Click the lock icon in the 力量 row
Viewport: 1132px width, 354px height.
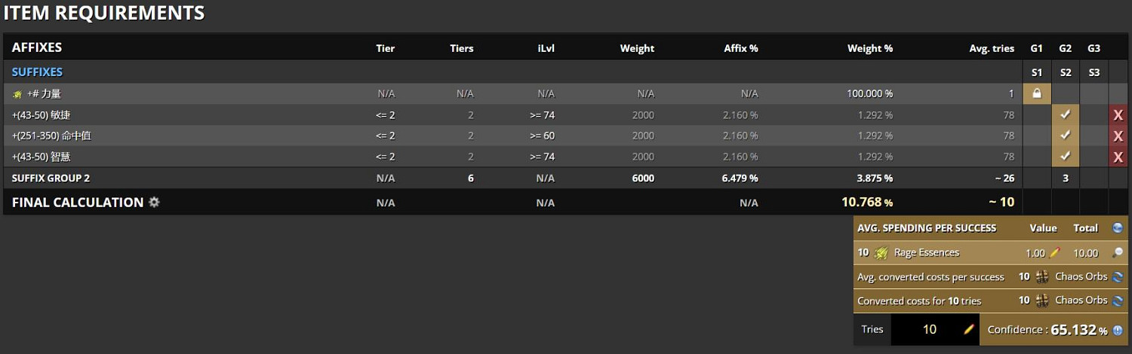coord(1036,93)
